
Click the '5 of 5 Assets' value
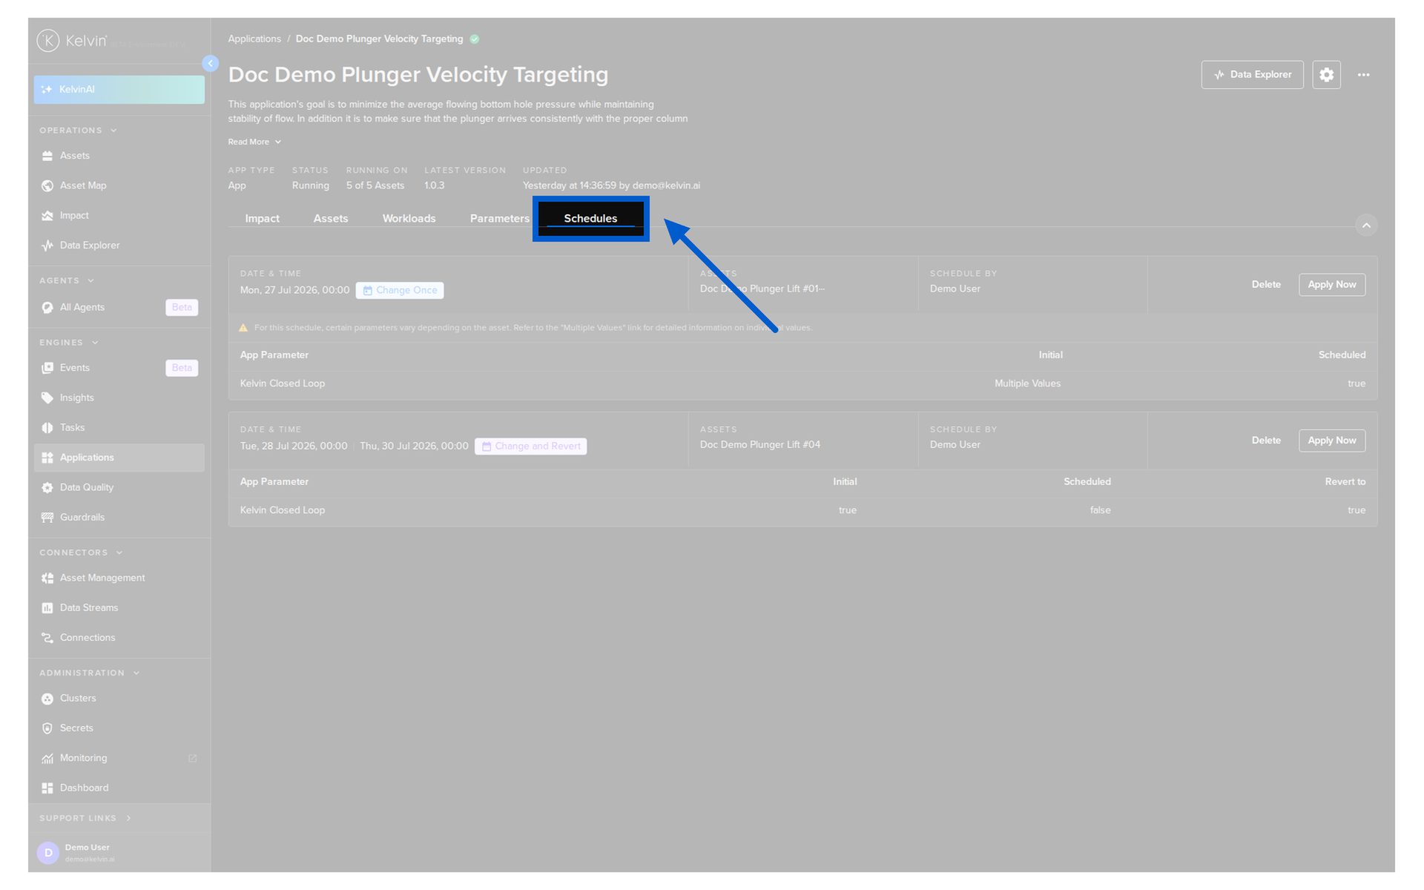(x=375, y=185)
